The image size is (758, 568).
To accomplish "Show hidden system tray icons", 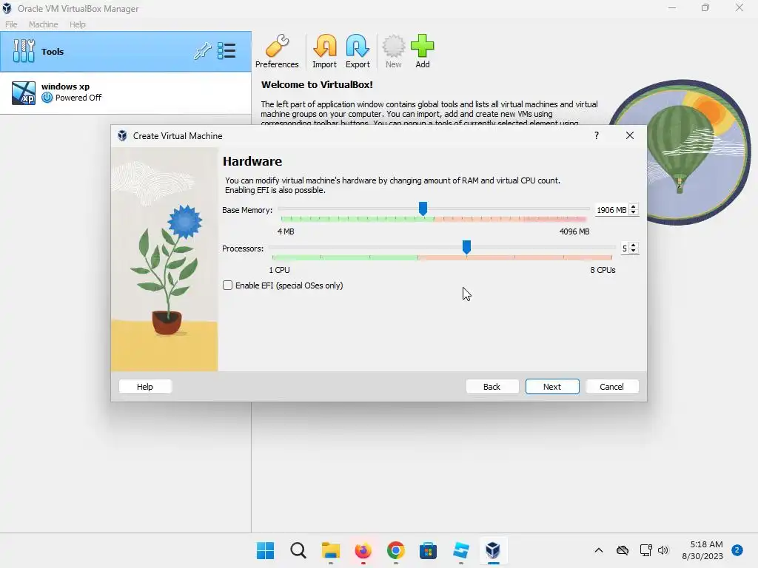I will (598, 550).
